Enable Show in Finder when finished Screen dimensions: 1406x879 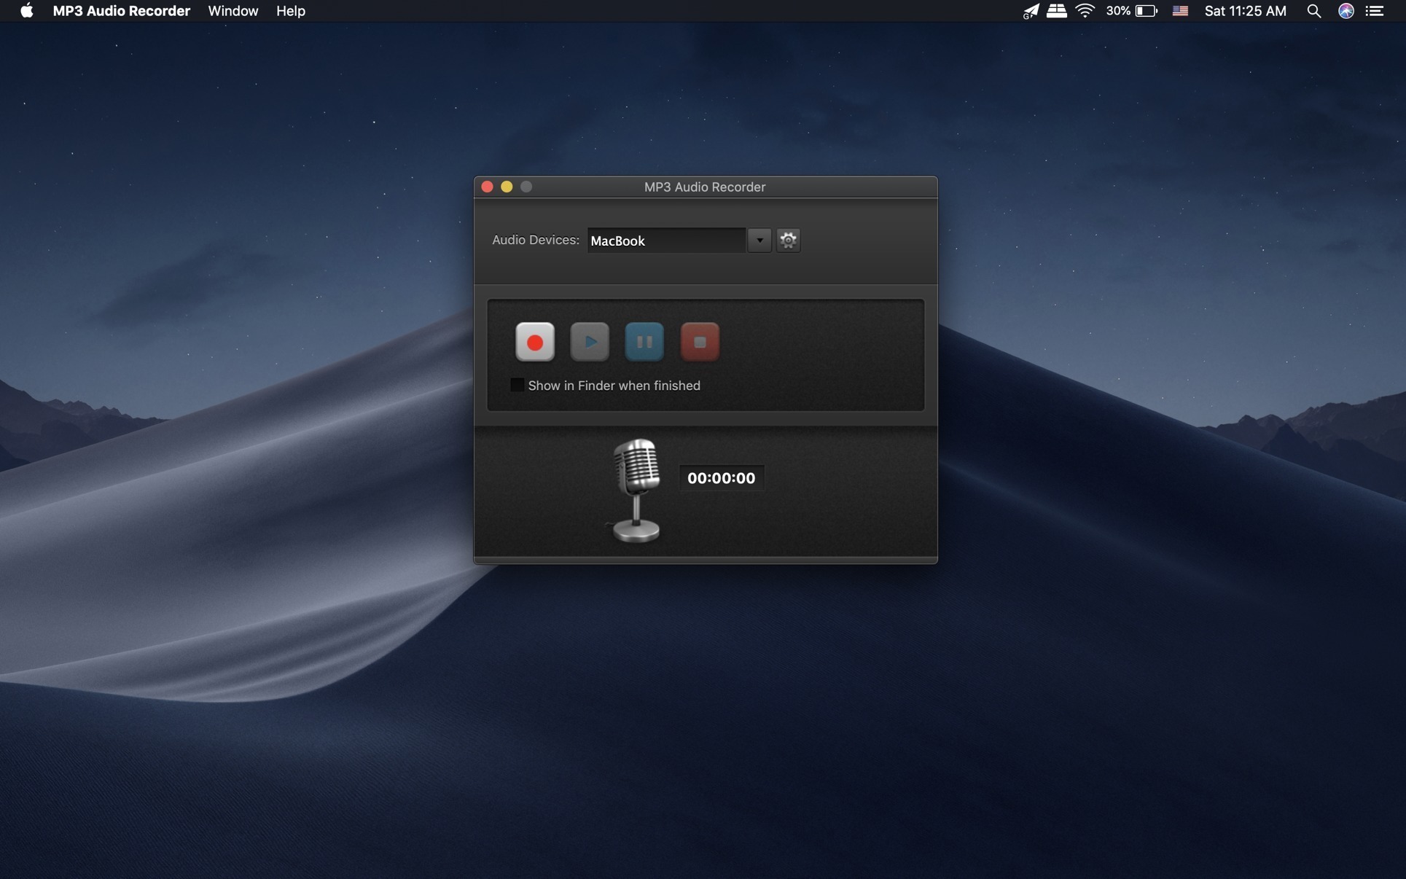(x=517, y=385)
